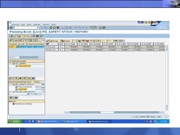Select the CALCULATION data view
Screen dimensions: 180x135
tap(25, 87)
